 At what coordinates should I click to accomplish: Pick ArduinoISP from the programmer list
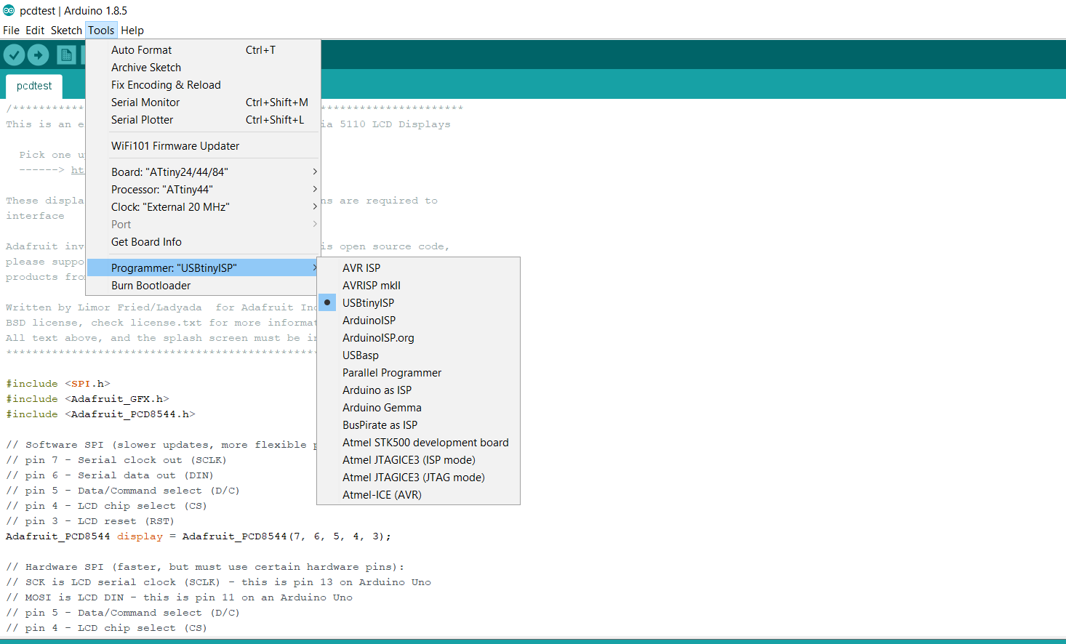click(x=419, y=321)
